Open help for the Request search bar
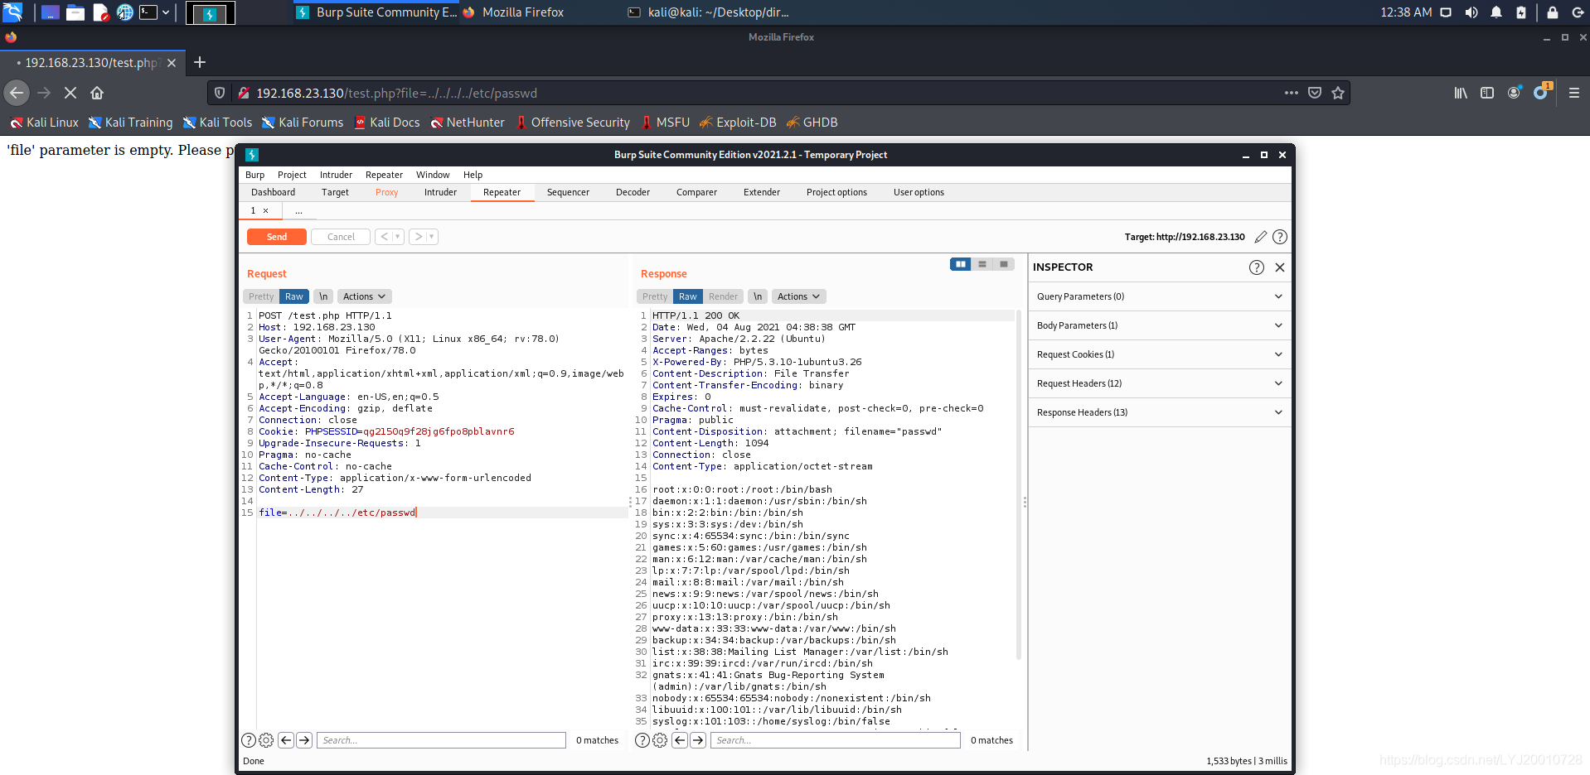 pyautogui.click(x=249, y=740)
